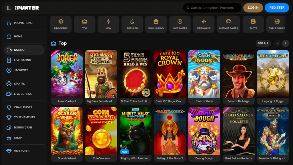Select the Popular category tab
This screenshot has width=293, height=165.
pos(132,24)
